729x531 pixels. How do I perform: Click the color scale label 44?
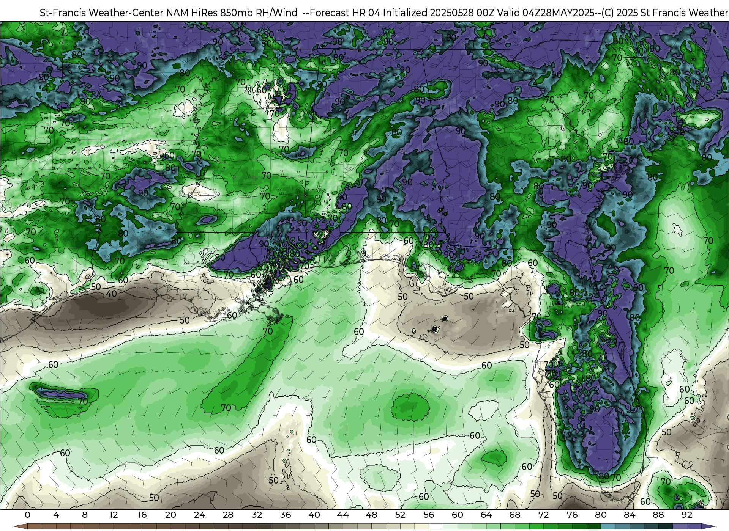343,515
